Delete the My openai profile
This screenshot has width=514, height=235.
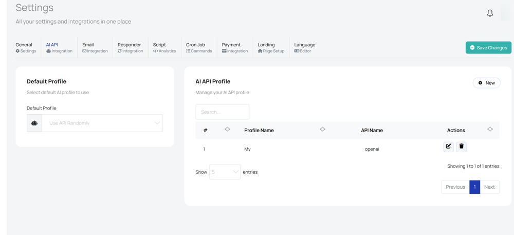click(462, 147)
